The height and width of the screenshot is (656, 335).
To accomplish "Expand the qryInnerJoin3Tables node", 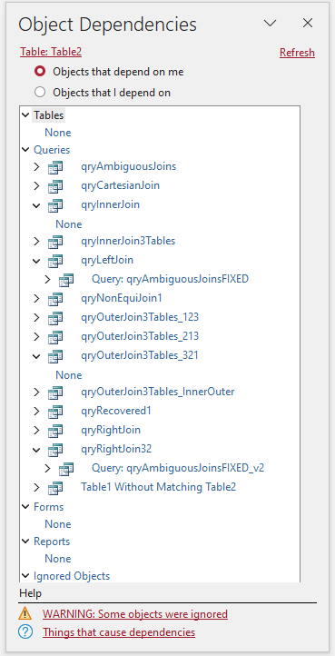I will coord(37,242).
